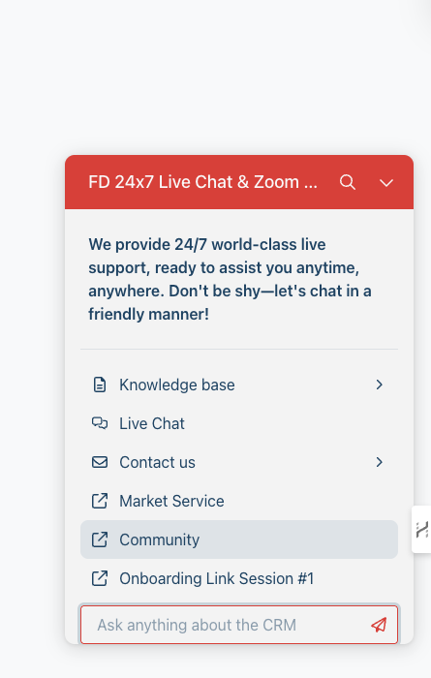431x678 pixels.
Task: Click the Contact us envelope icon
Action: [x=100, y=462]
